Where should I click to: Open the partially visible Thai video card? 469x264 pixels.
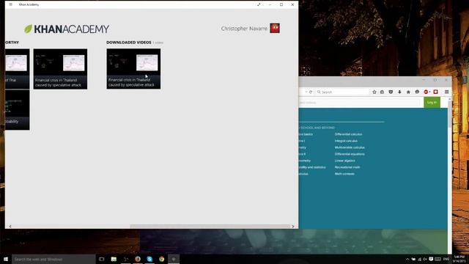(18, 69)
